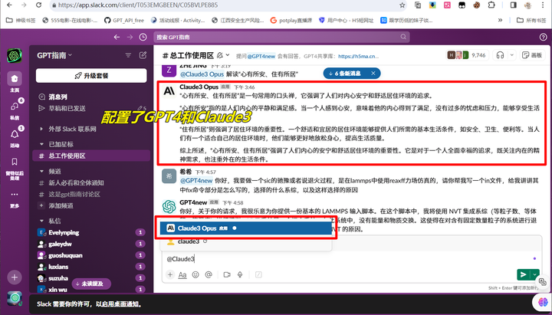Screen dimensions: 552x315
Task: Click 添加频道 to add a channel
Action: click(x=61, y=205)
